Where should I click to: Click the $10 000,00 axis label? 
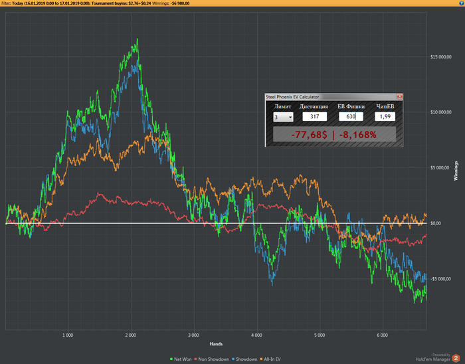[x=440, y=112]
